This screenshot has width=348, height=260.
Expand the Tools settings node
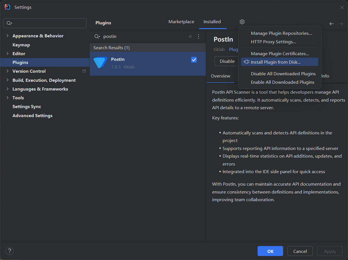(x=7, y=98)
